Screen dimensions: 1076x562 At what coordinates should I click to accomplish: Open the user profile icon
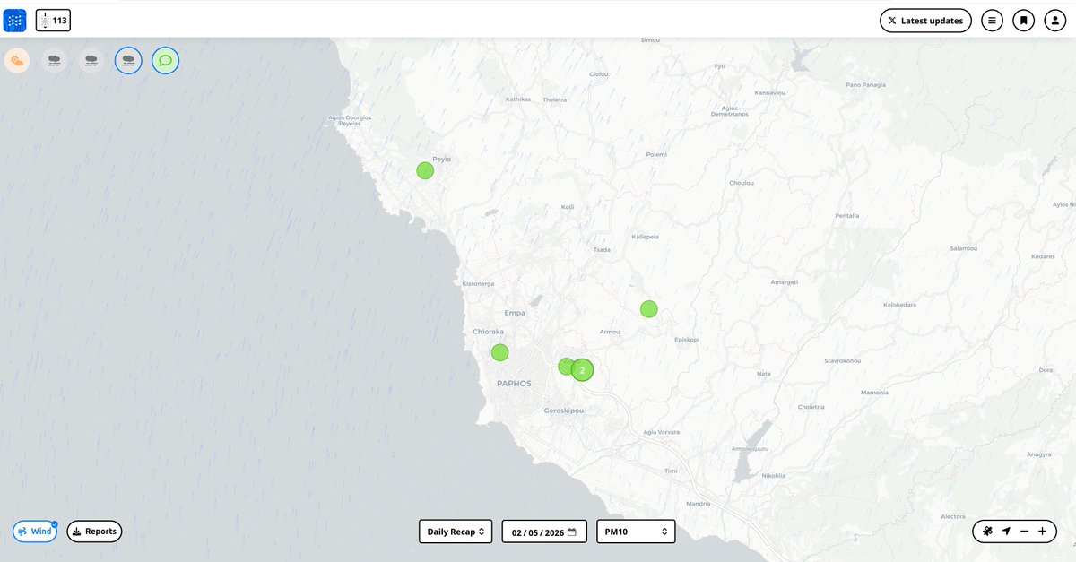(x=1054, y=21)
